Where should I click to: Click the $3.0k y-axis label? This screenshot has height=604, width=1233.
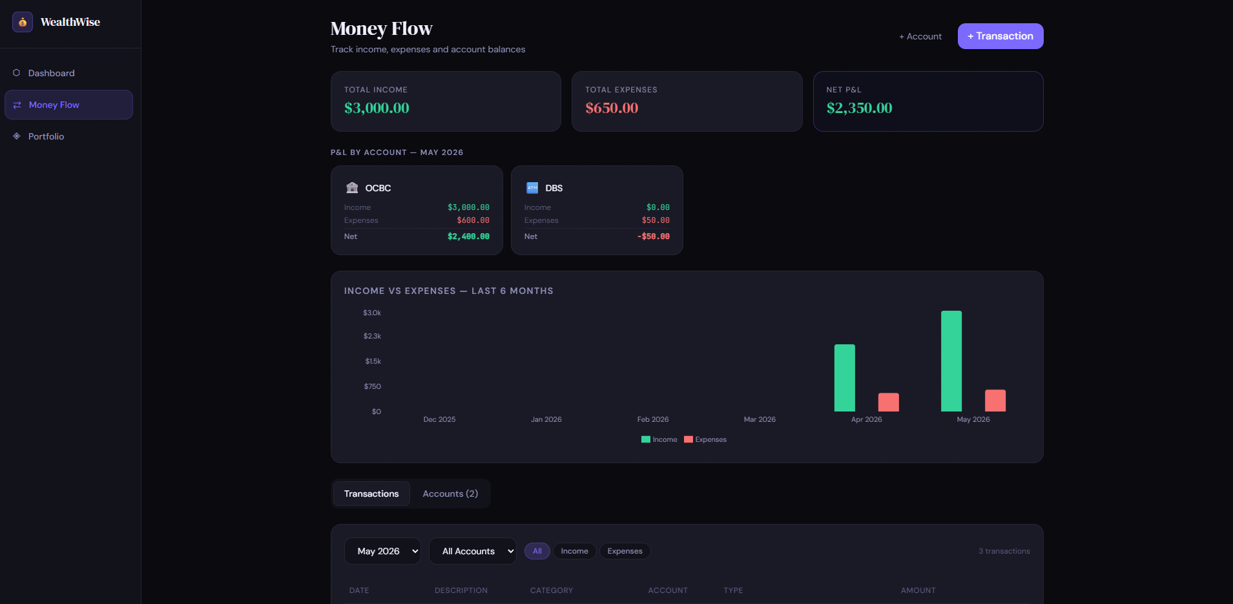click(x=372, y=313)
